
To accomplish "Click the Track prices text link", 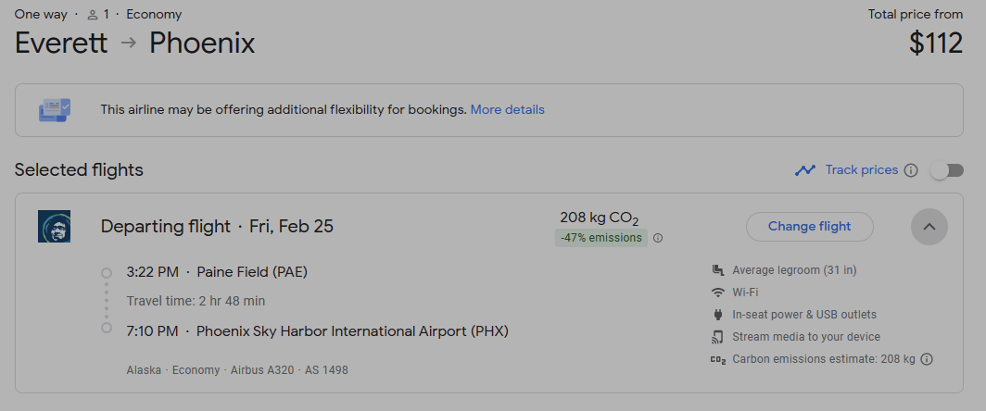I will (861, 170).
